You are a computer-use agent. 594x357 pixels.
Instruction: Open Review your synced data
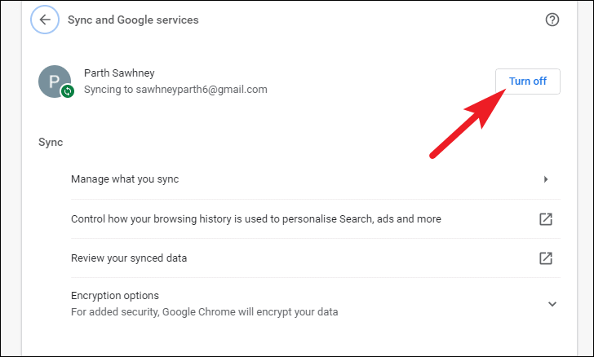[x=316, y=258]
